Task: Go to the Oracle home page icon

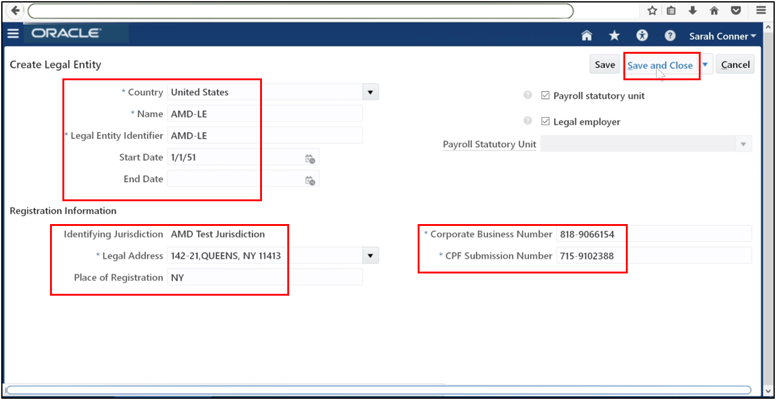Action: pos(586,35)
